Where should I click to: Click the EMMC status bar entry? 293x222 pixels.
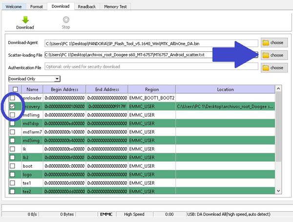(x=106, y=214)
